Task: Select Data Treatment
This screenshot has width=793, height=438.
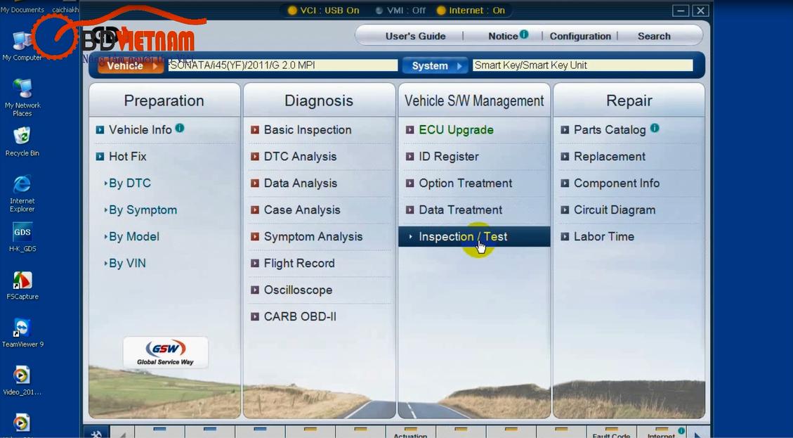Action: (460, 210)
